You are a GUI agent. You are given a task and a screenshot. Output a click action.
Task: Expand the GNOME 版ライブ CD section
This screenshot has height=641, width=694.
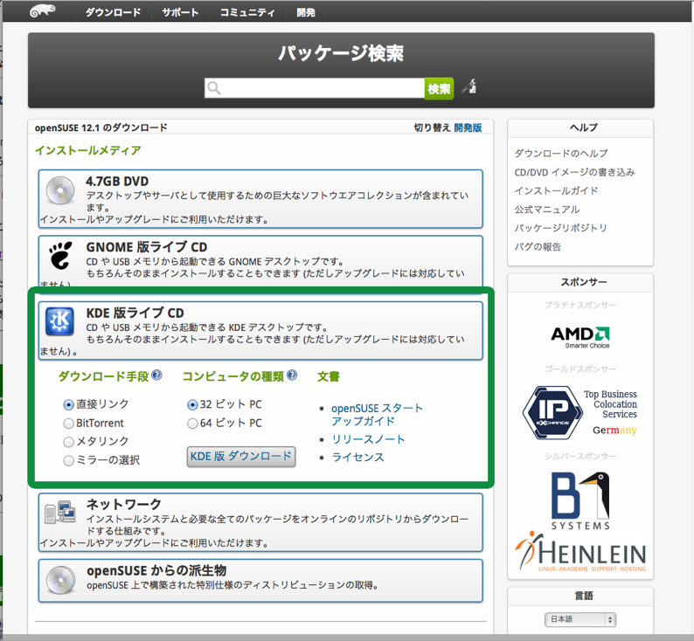[260, 261]
